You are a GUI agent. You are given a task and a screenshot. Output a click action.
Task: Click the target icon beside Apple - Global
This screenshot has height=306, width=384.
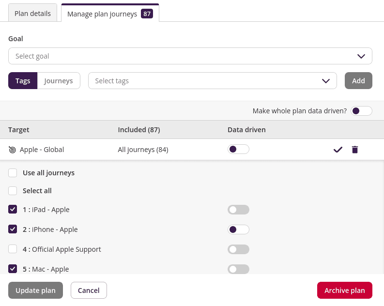coord(12,150)
